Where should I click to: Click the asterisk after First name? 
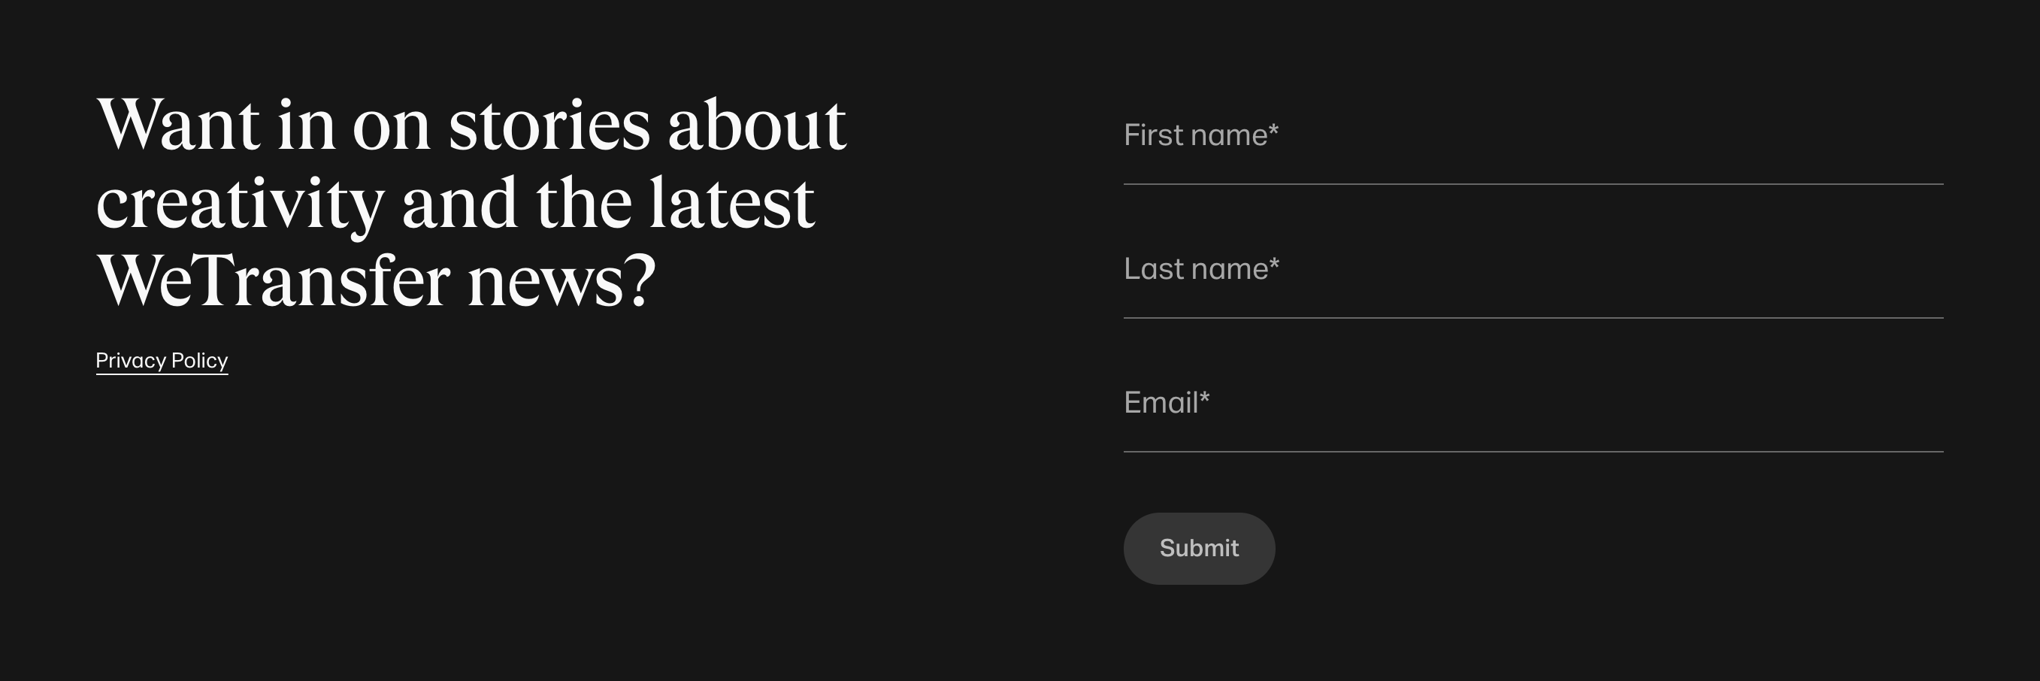point(1273,129)
